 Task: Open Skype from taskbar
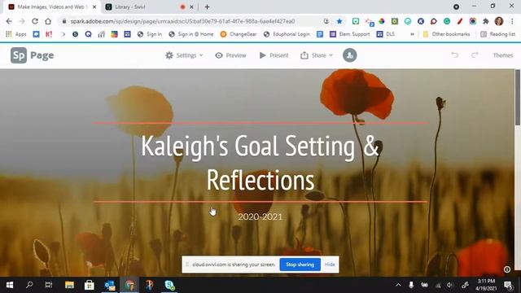(169, 285)
